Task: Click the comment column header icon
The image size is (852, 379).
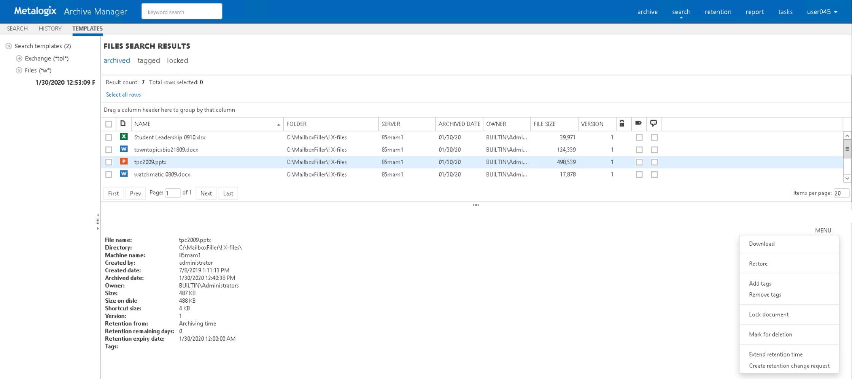Action: click(653, 123)
